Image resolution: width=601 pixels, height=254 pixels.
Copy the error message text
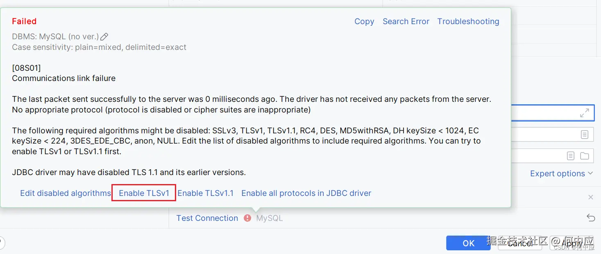pos(364,21)
